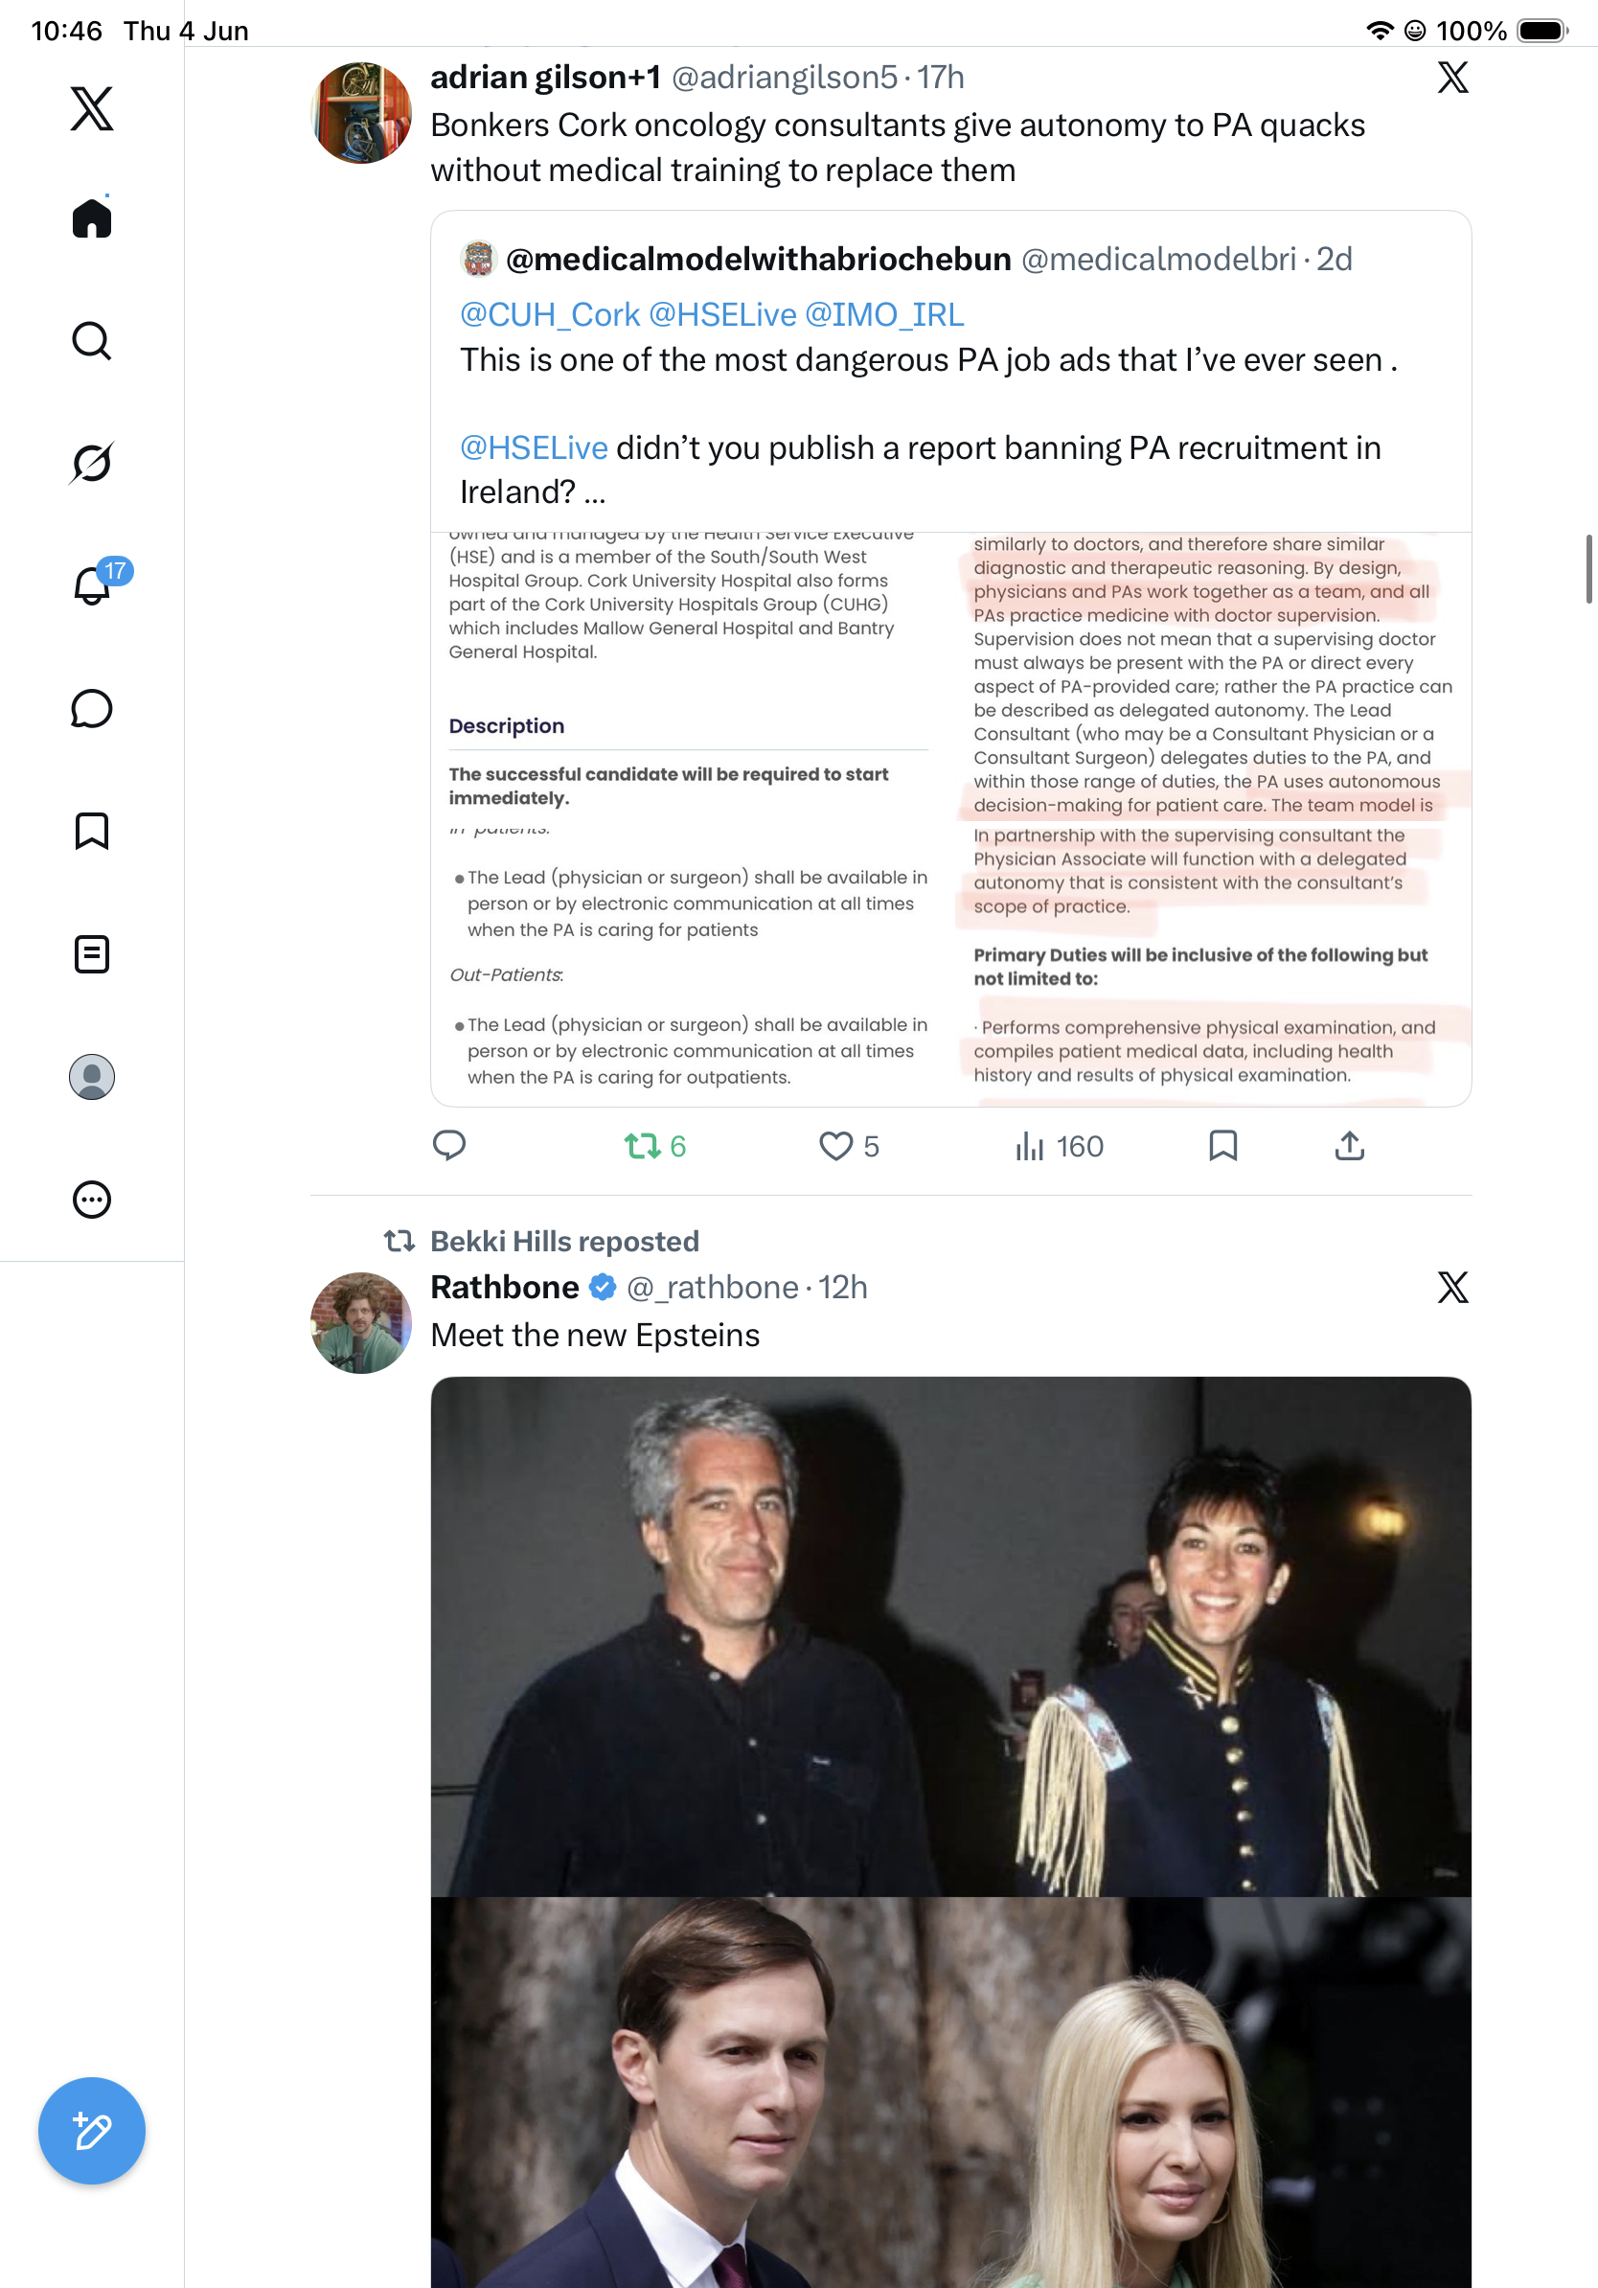Open the Epstein photo in Rathbone's post
Screen dimensions: 1598x2288
(x=950, y=1636)
